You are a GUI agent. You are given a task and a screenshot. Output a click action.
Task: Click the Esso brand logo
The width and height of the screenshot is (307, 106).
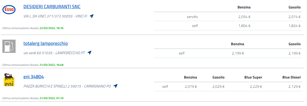[9, 10]
